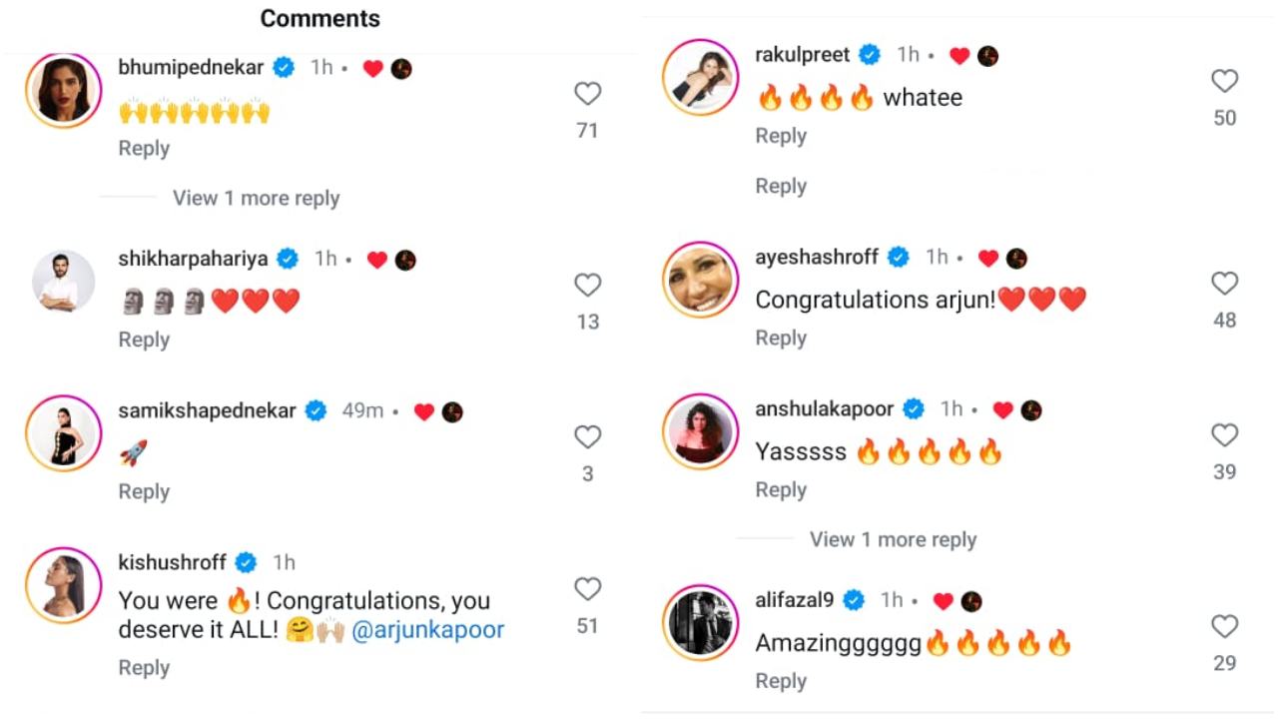View 1 more reply under anshulakapoor

pos(893,539)
